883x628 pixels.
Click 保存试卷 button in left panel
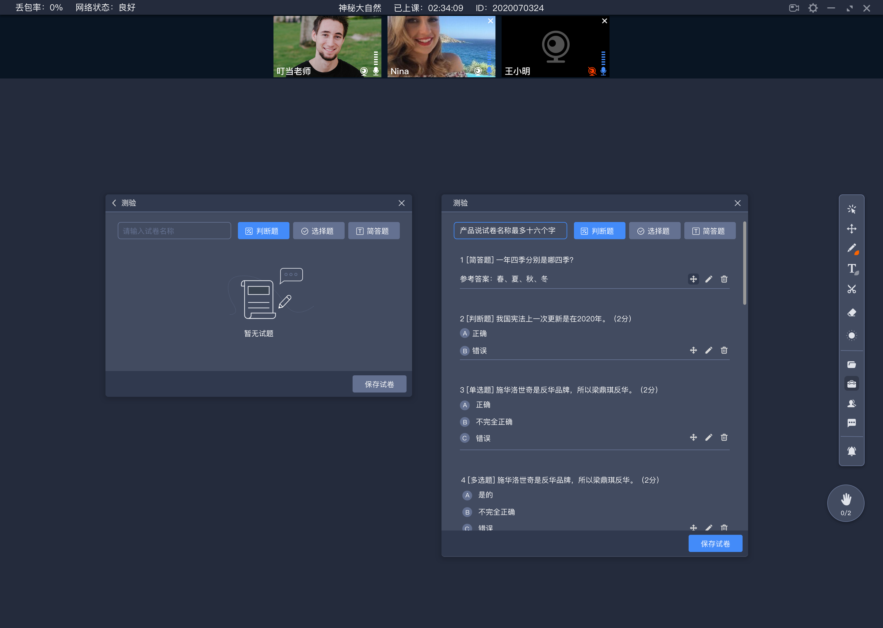click(379, 384)
